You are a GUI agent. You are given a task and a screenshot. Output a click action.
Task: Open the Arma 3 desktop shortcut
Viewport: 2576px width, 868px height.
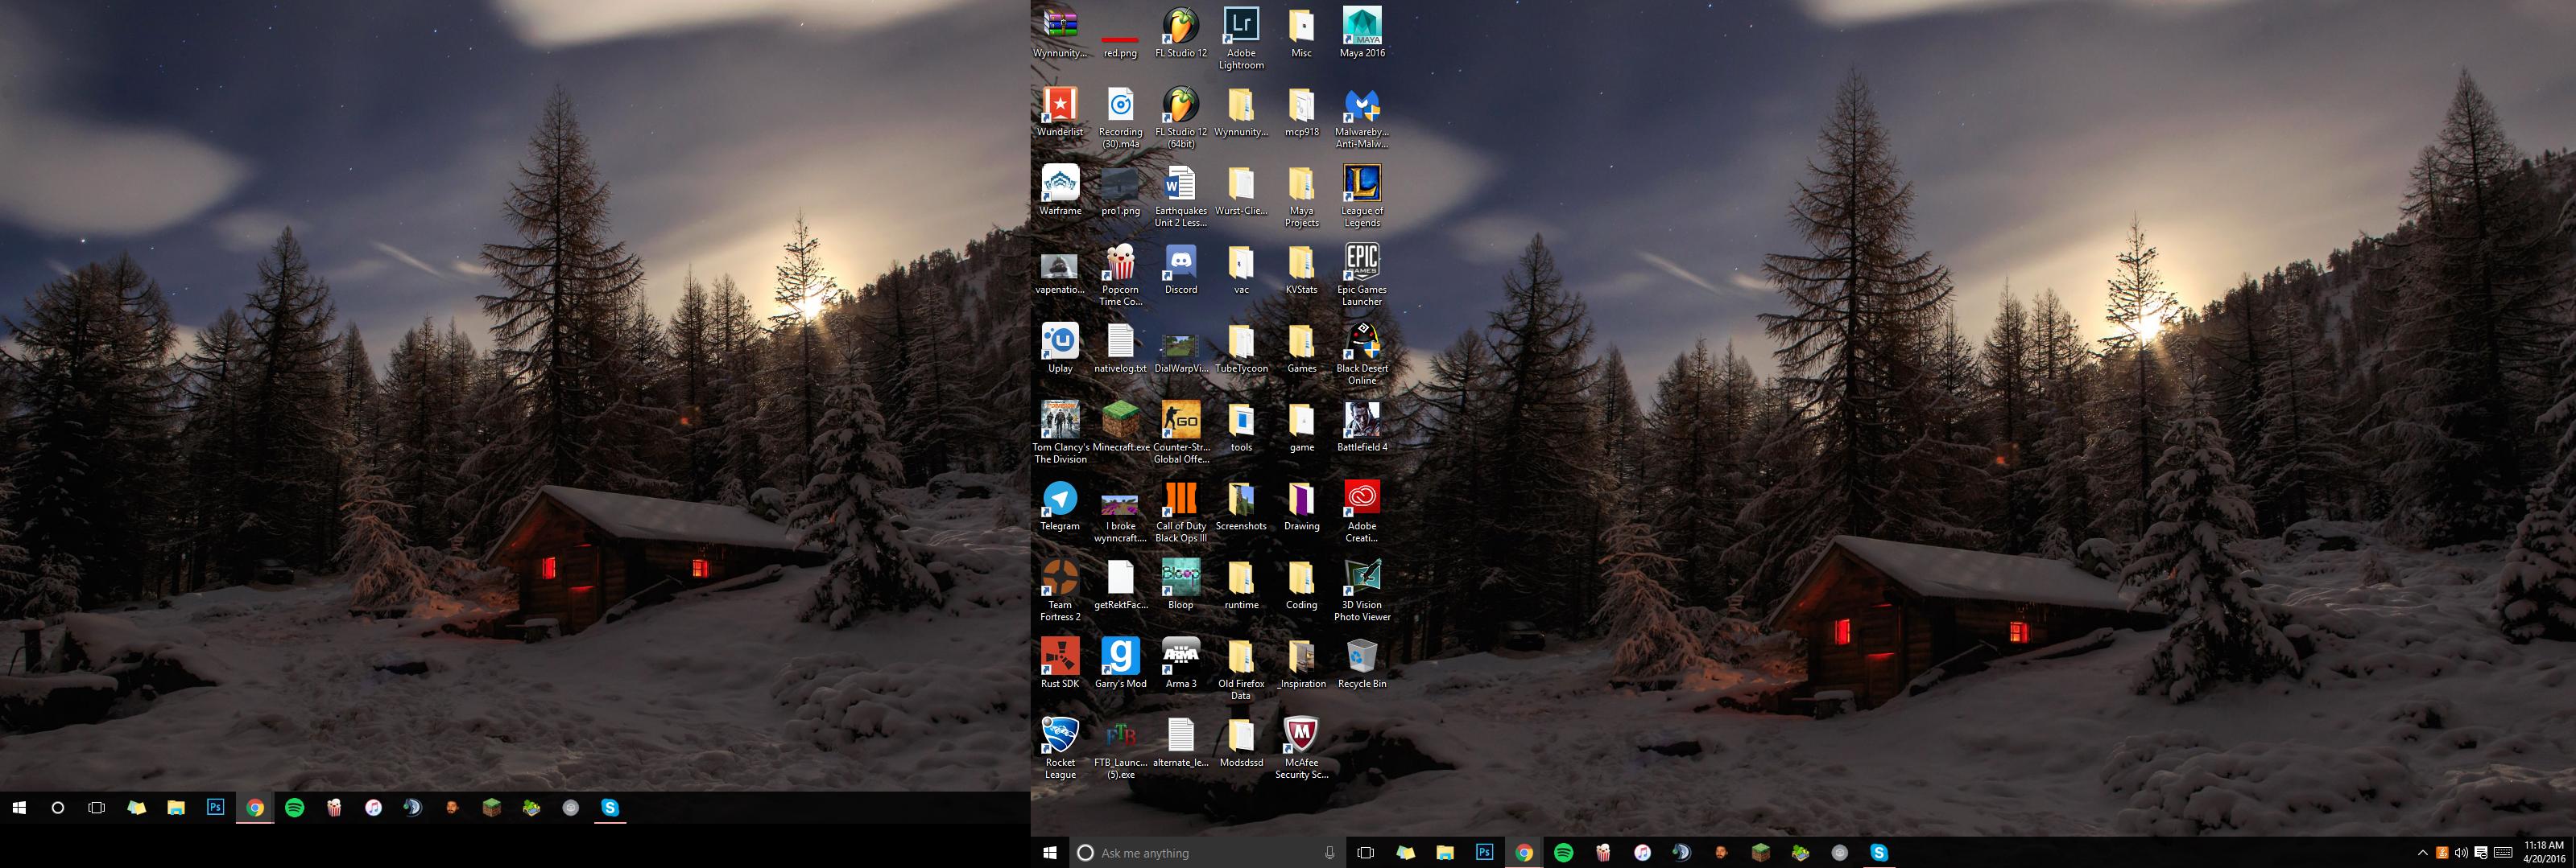[1181, 663]
